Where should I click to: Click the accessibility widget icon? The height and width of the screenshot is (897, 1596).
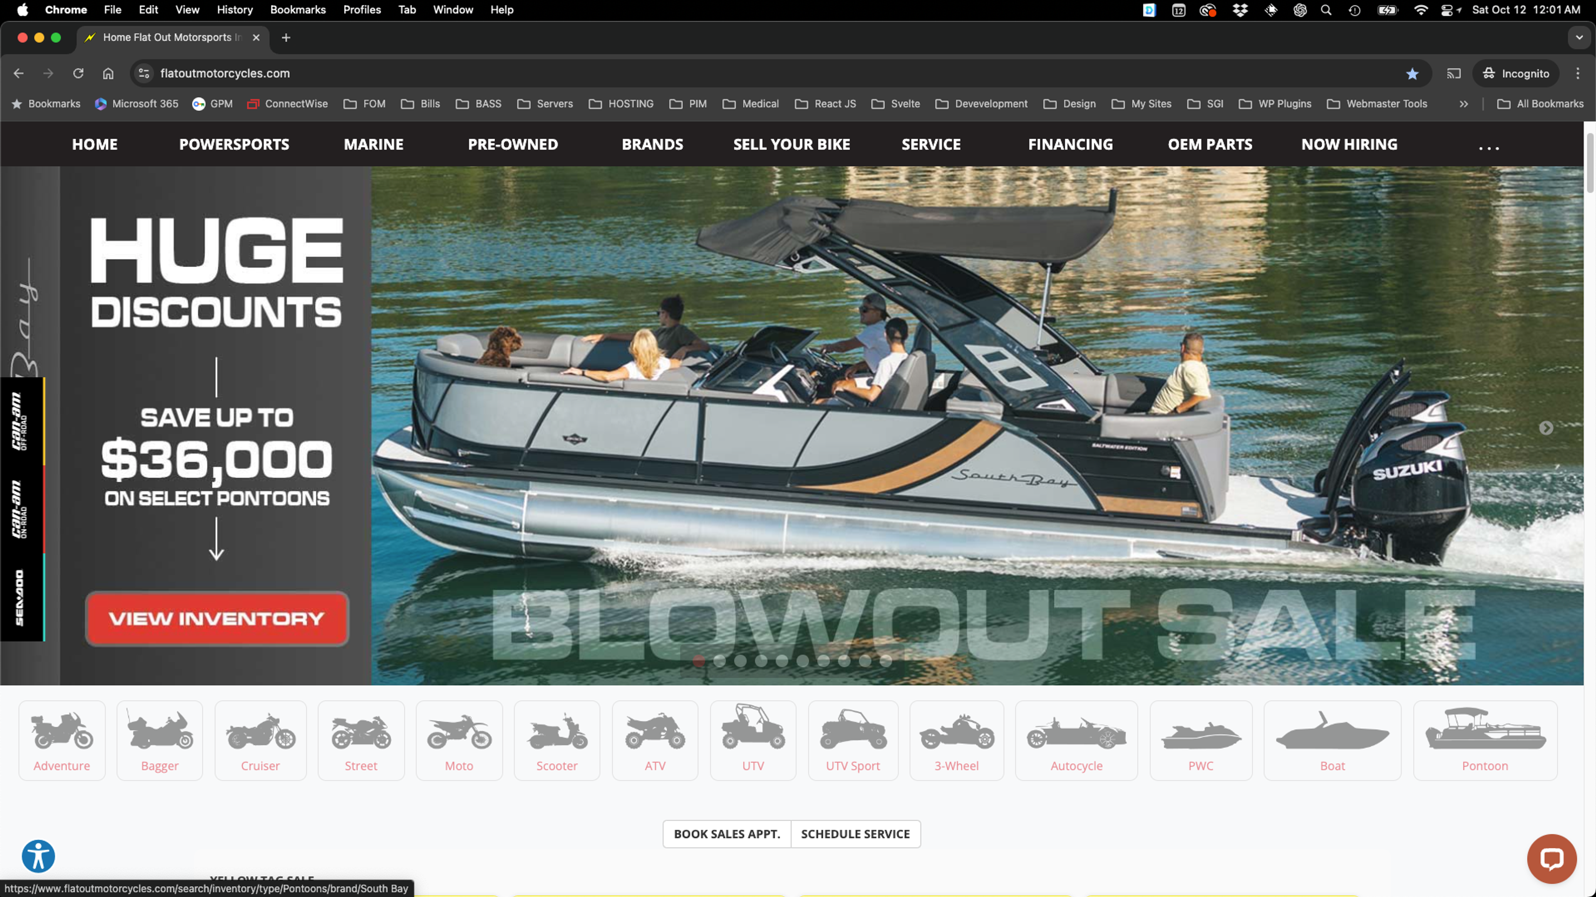pyautogui.click(x=38, y=856)
